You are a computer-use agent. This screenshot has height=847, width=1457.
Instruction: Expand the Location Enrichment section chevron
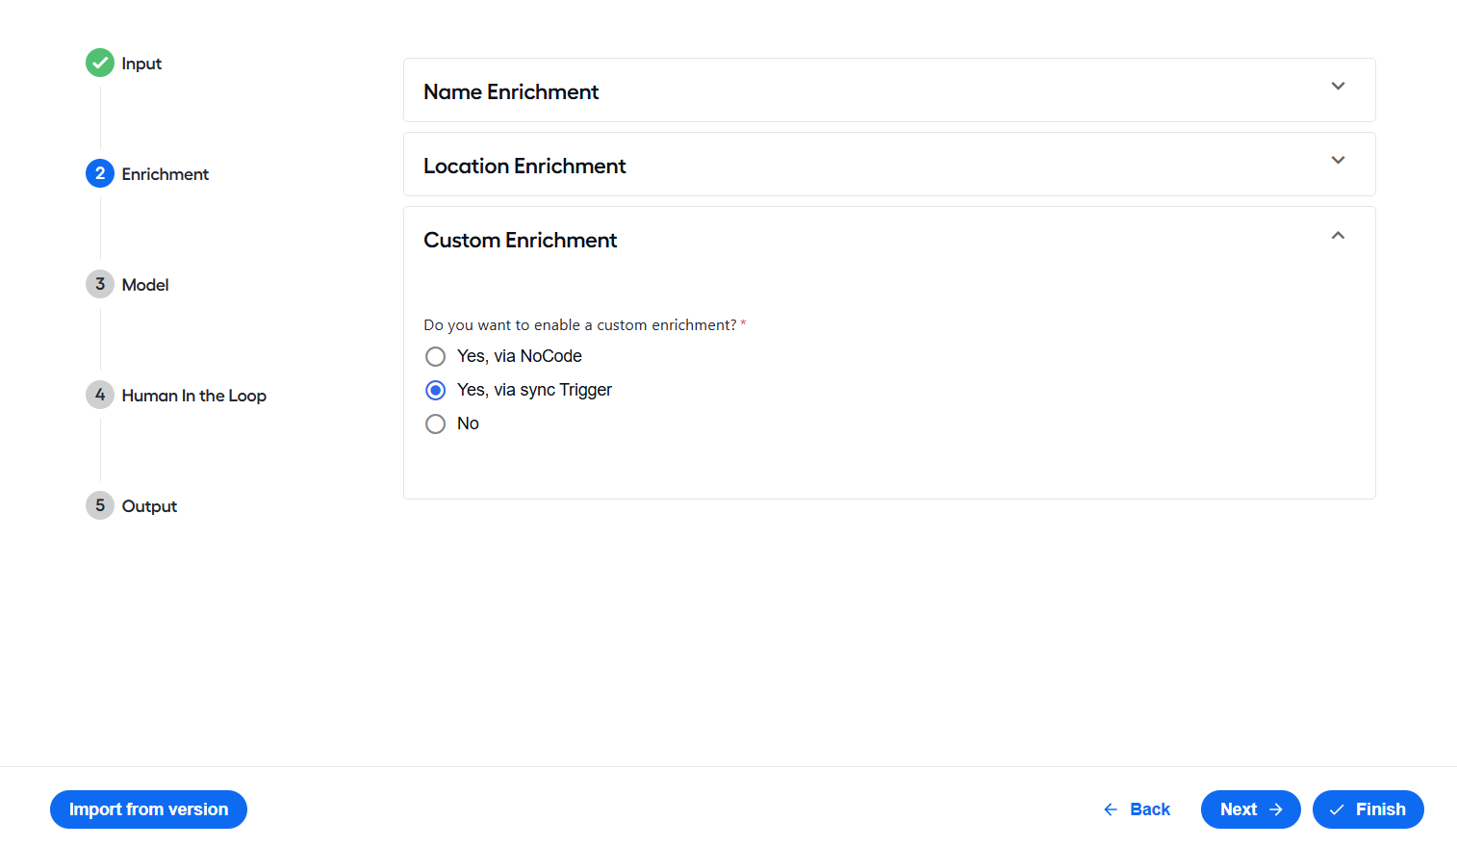pos(1338,160)
